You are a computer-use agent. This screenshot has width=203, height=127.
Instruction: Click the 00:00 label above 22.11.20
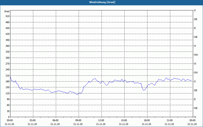[x=193, y=120]
